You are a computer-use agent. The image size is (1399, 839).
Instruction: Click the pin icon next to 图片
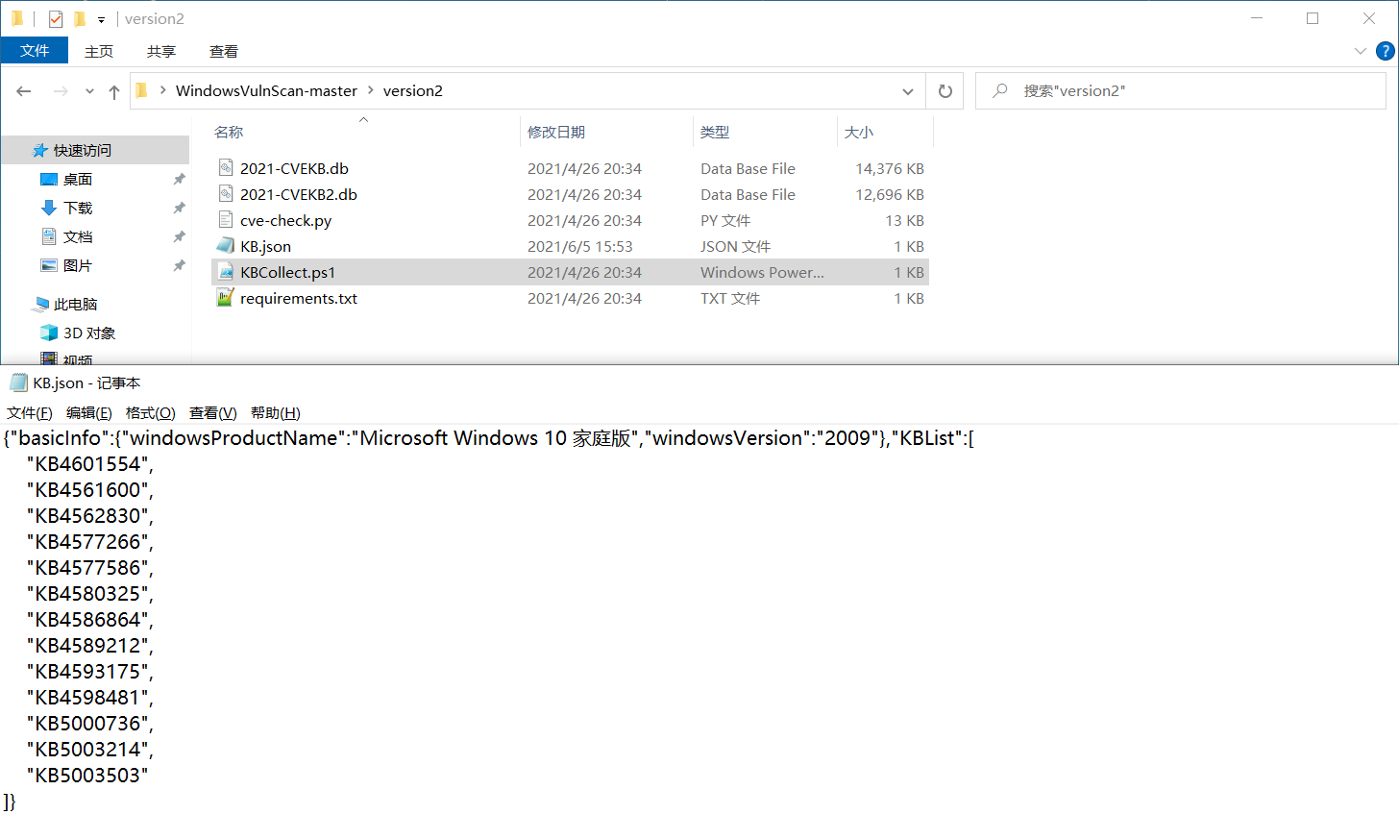click(x=179, y=265)
